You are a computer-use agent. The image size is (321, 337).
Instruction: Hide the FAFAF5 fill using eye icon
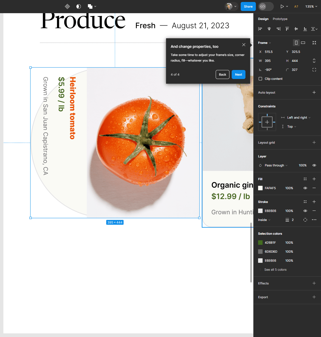click(305, 188)
